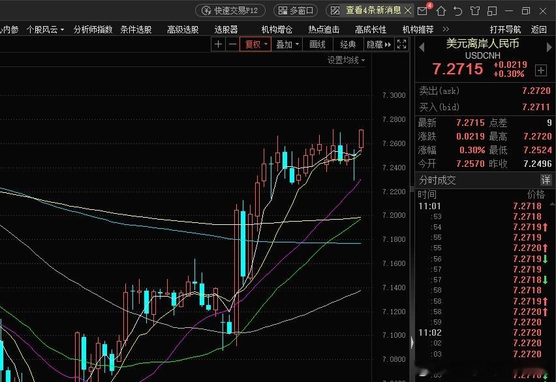Open the 条件选股 menu item

(x=136, y=29)
